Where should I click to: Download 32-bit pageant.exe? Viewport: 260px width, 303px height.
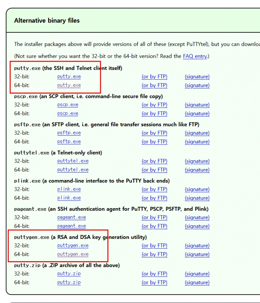(x=71, y=218)
